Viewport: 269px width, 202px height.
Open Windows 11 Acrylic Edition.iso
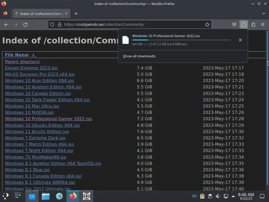(37, 132)
